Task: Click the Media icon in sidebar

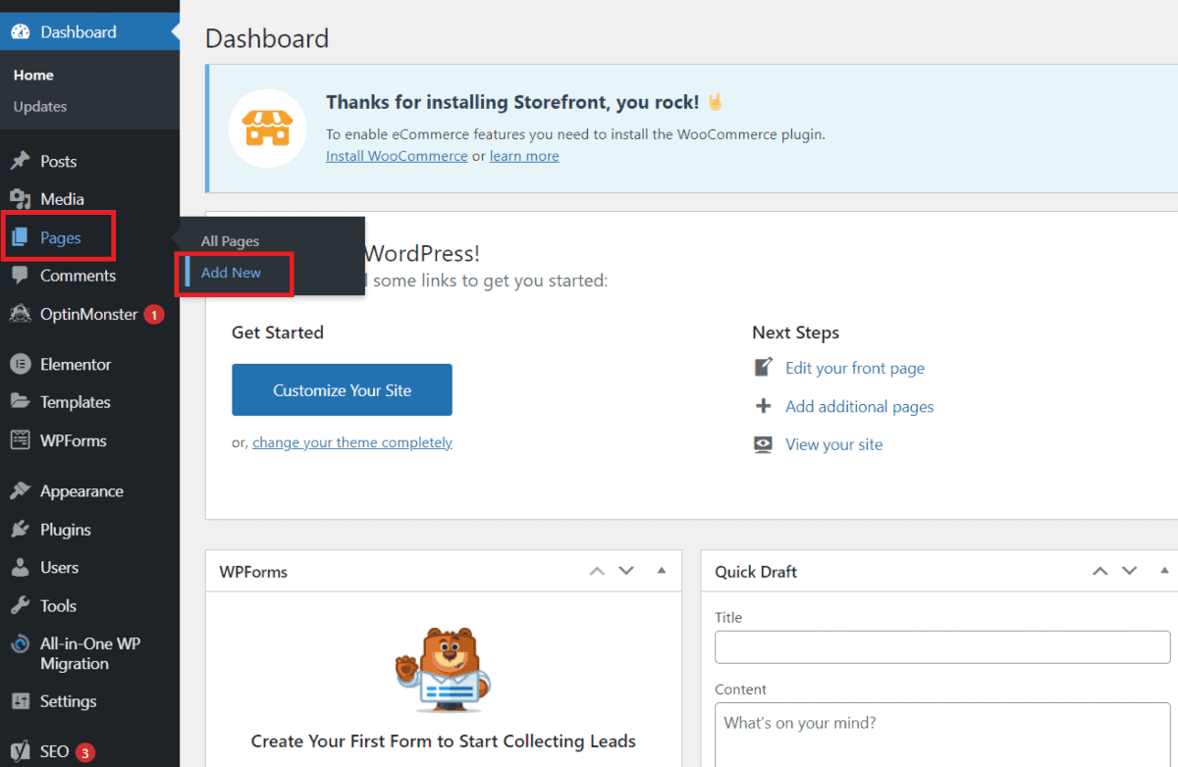Action: [21, 199]
